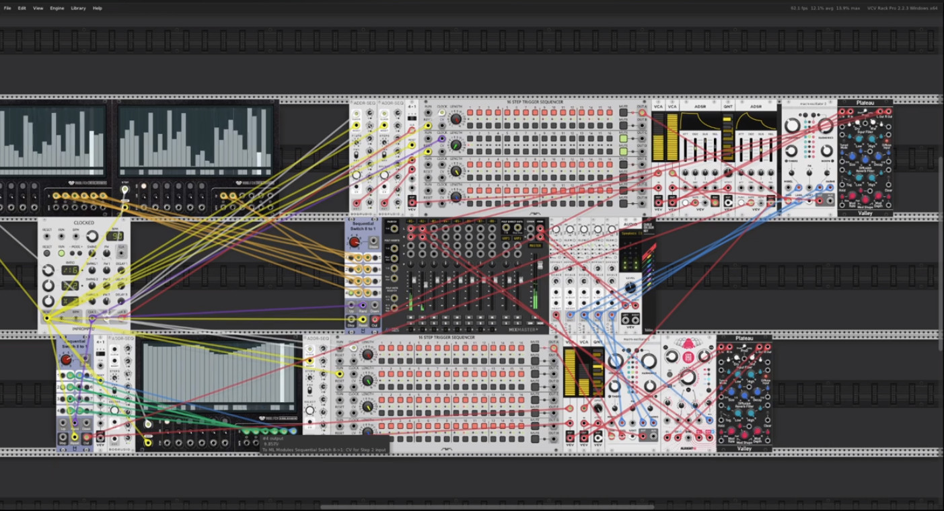The width and height of the screenshot is (944, 511).
Task: Toggle step 1 in first row of bottom sequencer
Action: point(382,348)
